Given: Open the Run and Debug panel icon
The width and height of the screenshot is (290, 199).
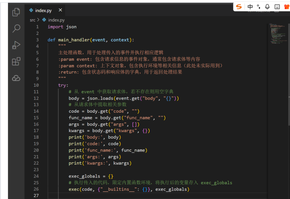Looking at the screenshot, I should pyautogui.click(x=16, y=45).
